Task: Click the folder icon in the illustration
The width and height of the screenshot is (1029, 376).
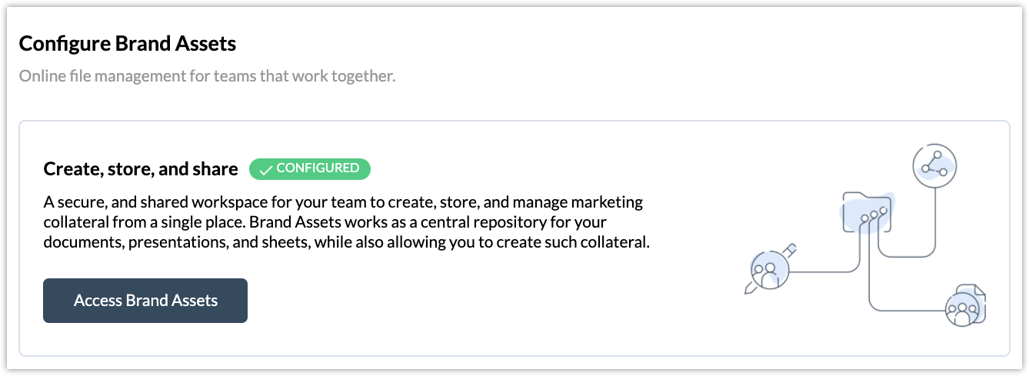Action: tap(869, 211)
